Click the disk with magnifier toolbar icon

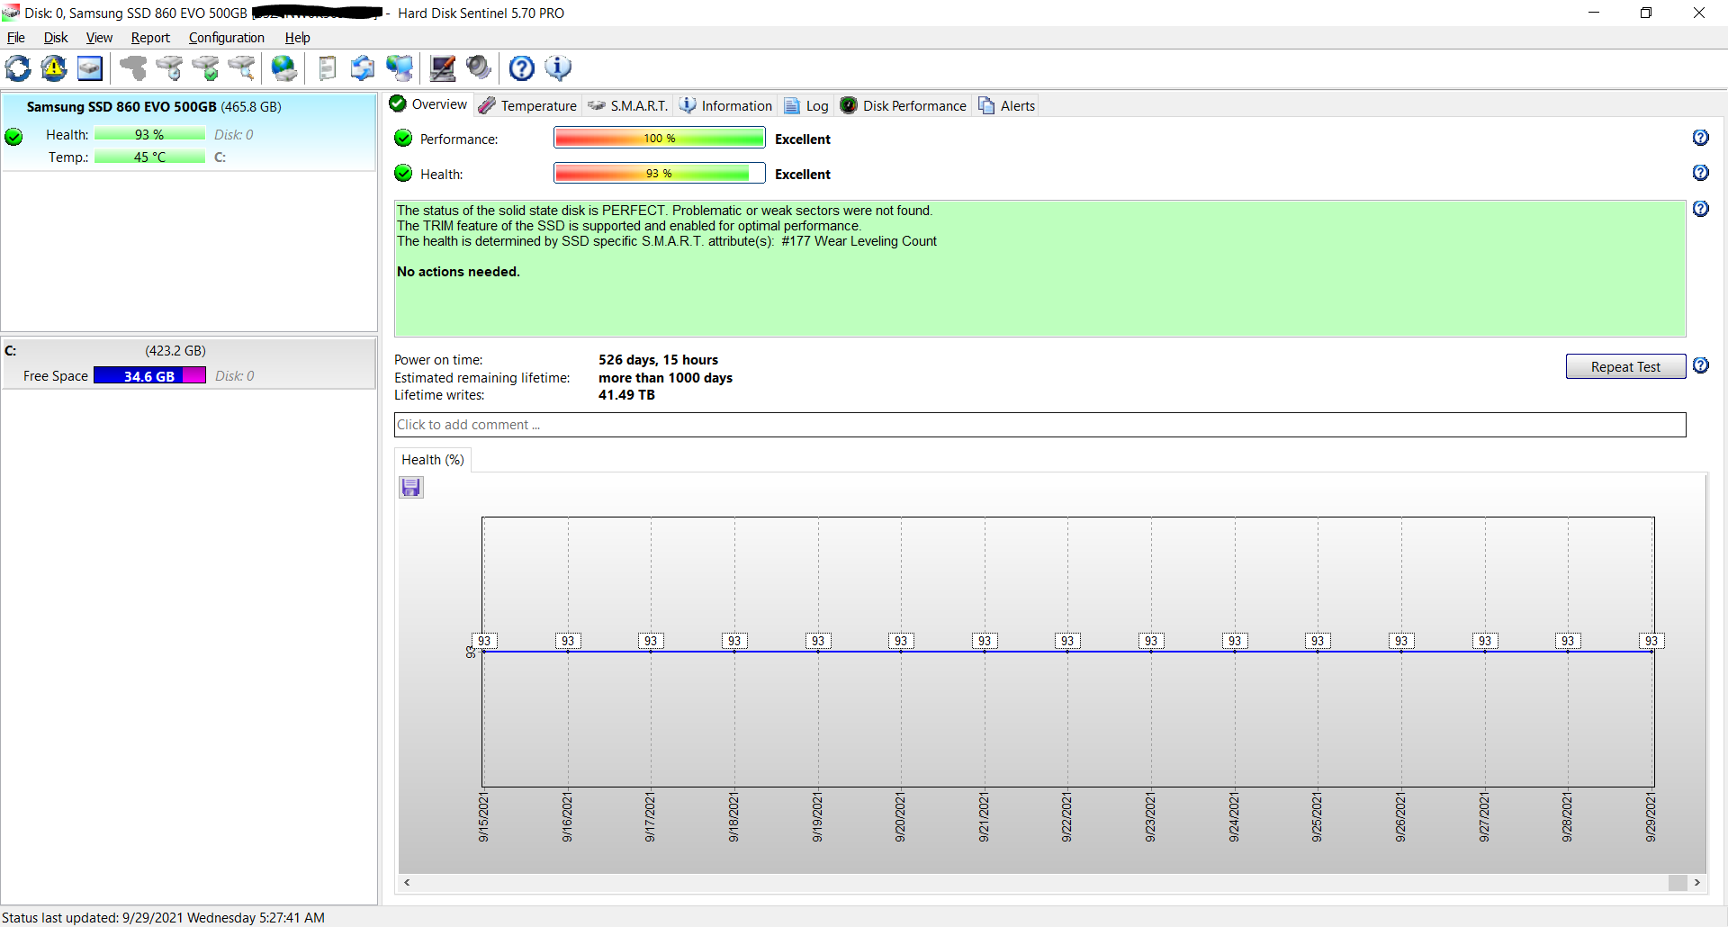tap(241, 68)
